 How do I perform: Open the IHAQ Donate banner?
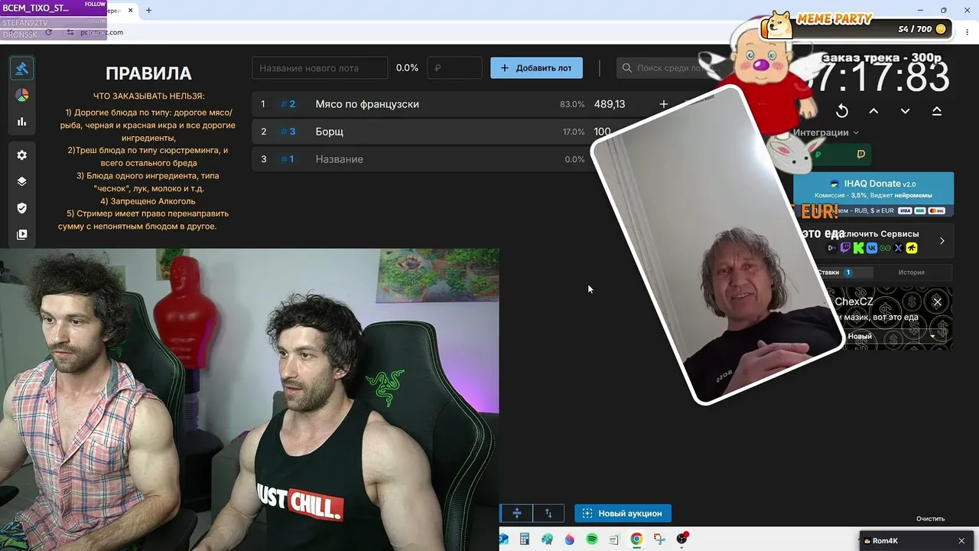tap(873, 194)
